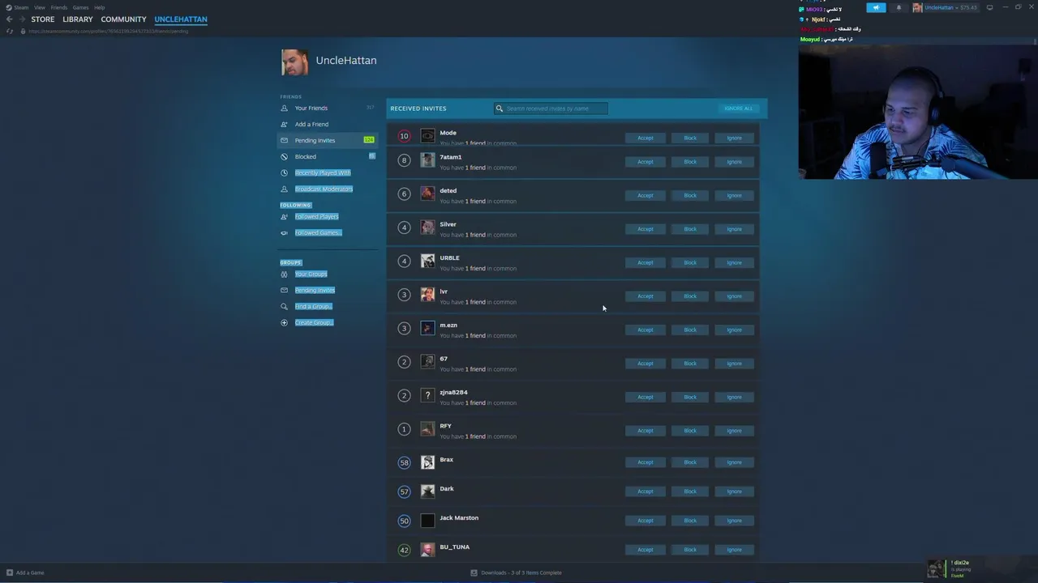Viewport: 1038px width, 583px height.
Task: Ignore the invite from zjna8284
Action: pos(734,397)
